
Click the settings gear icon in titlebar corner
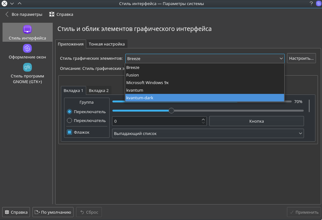[319, 3]
